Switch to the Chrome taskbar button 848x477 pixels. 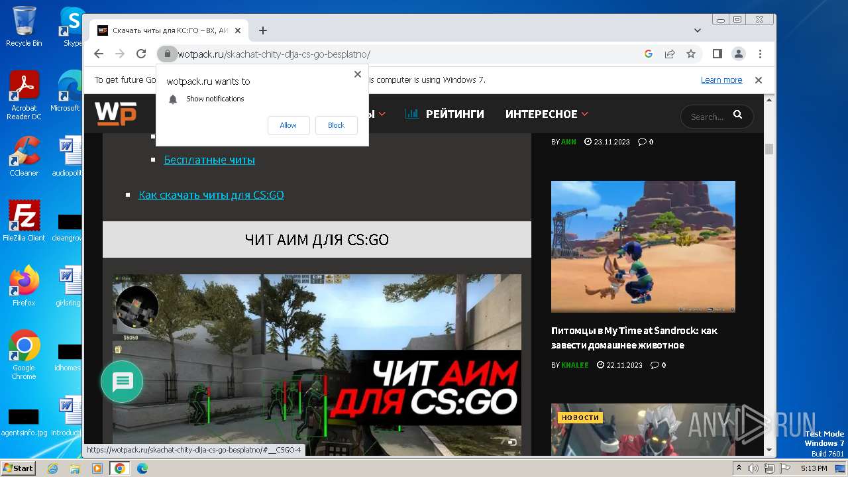[x=120, y=468]
